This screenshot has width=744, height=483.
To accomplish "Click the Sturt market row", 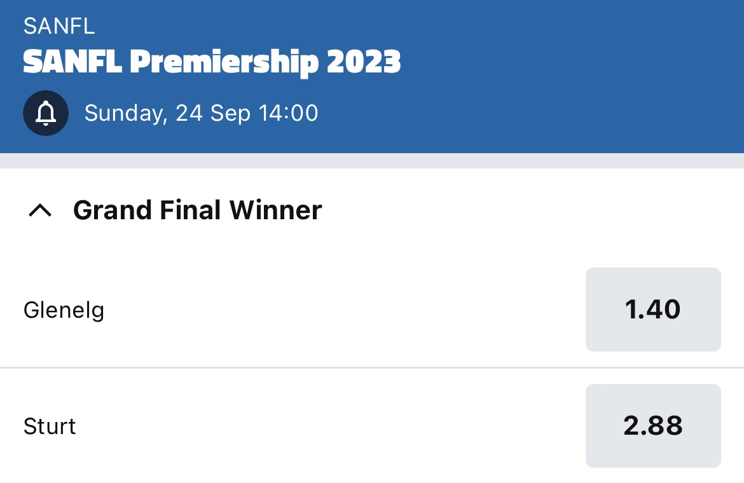I will [372, 426].
